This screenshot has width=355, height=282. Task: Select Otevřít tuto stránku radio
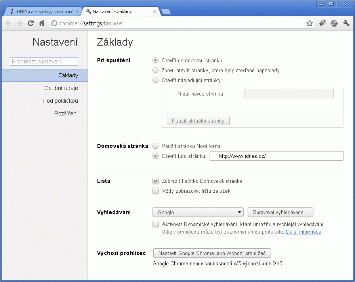156,156
